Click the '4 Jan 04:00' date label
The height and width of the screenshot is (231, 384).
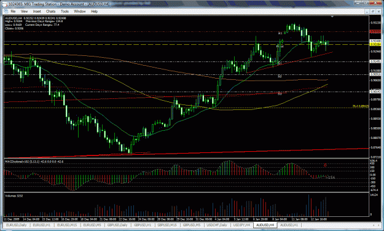click(222, 219)
